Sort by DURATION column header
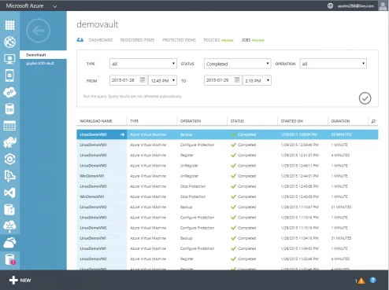389x290 pixels. [x=340, y=121]
